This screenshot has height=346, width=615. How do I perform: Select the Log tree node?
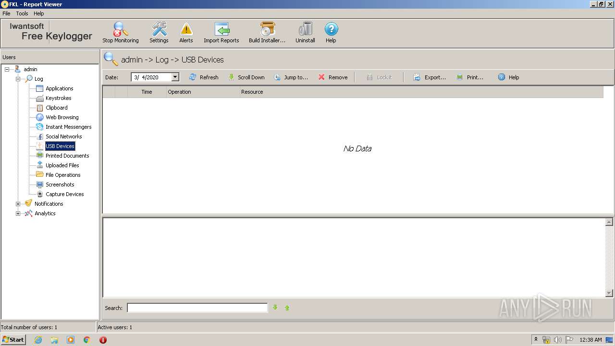tap(38, 79)
